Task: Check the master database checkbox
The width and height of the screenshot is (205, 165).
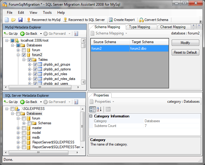Action: click(x=24, y=128)
